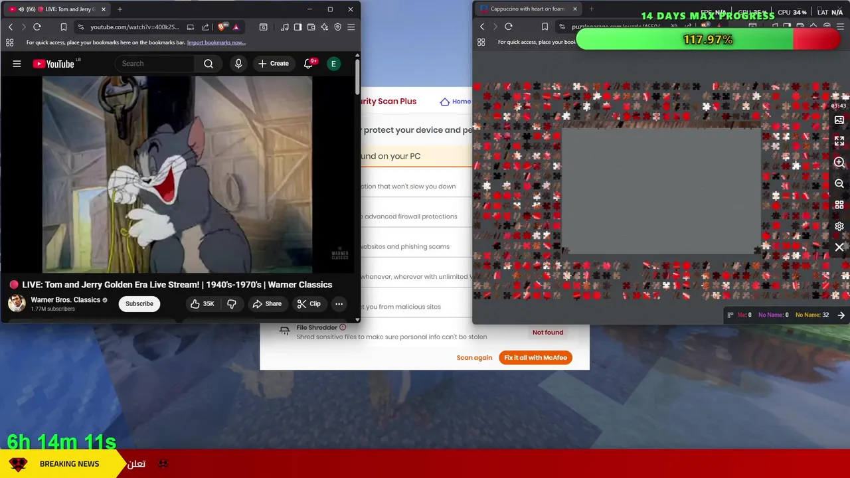Open more actions three-dot menu under video
850x478 pixels.
coord(339,304)
